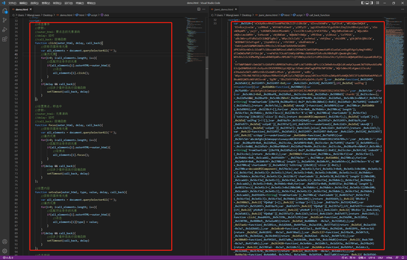Click right editor minimap preview
407x260 pixels.
coord(394,51)
